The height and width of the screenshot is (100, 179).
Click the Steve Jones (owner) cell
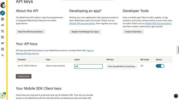click(x=55, y=66)
